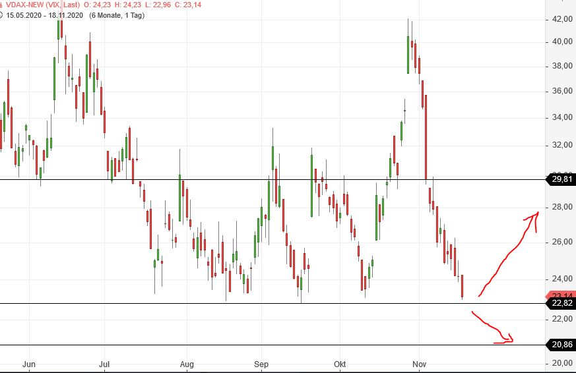Click the 26,00 price axis label
576x373 pixels.
pos(562,242)
